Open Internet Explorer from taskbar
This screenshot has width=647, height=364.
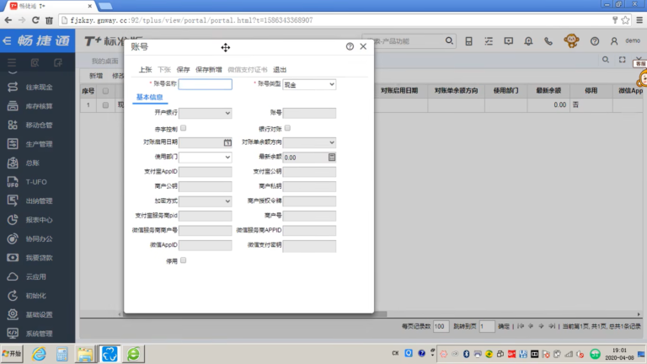pos(39,354)
